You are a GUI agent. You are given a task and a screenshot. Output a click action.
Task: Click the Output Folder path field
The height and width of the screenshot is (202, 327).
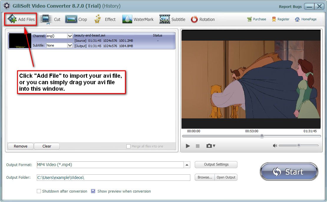[113, 178]
